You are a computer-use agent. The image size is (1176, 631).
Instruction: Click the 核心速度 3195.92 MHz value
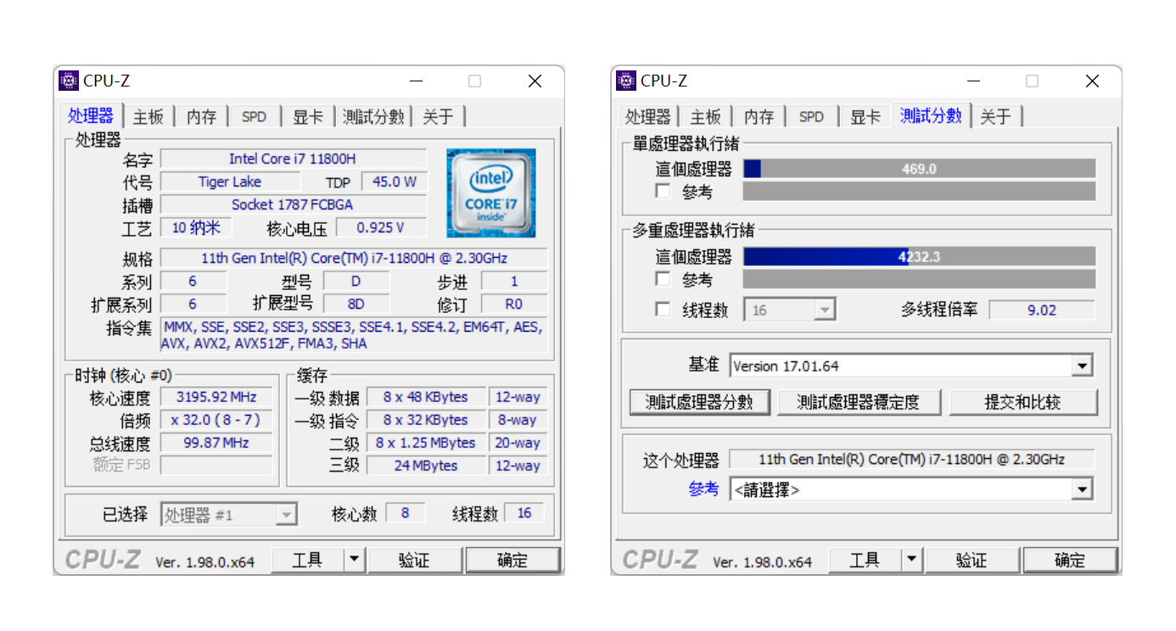pyautogui.click(x=216, y=397)
